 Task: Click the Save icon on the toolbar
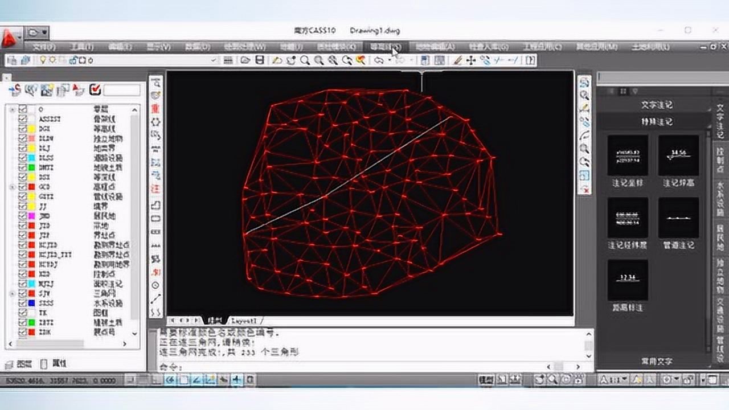click(261, 61)
